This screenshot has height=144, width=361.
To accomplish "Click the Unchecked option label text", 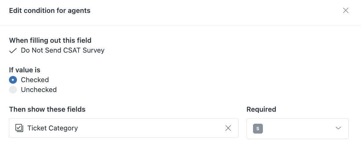I will click(x=39, y=90).
